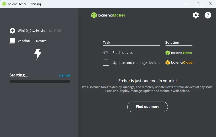Viewport: 216px width, 137px height.
Task: Click the Starting... status text
Action: point(19,75)
